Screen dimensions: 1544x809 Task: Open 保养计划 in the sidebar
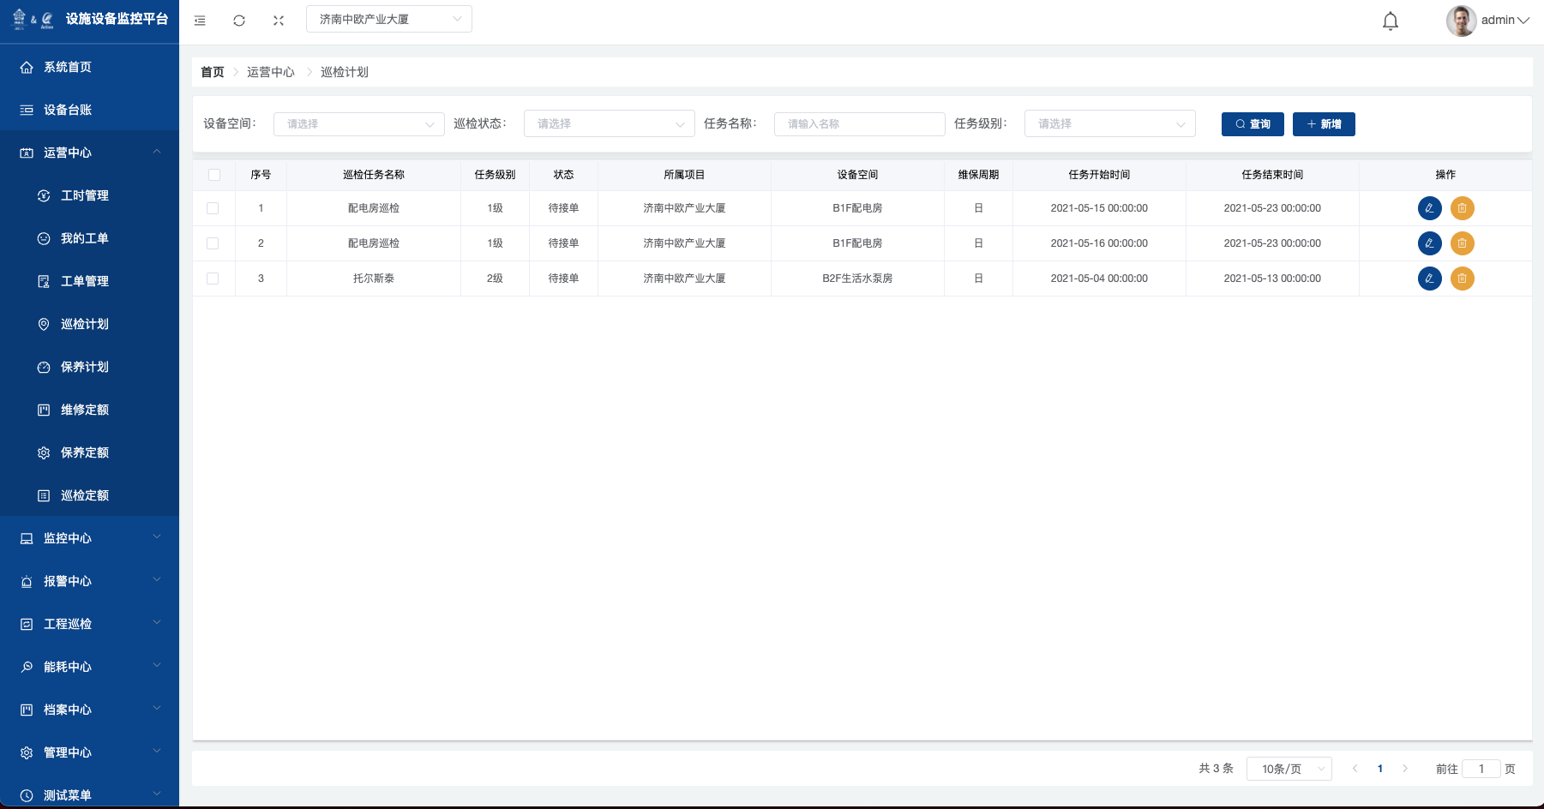[85, 367]
